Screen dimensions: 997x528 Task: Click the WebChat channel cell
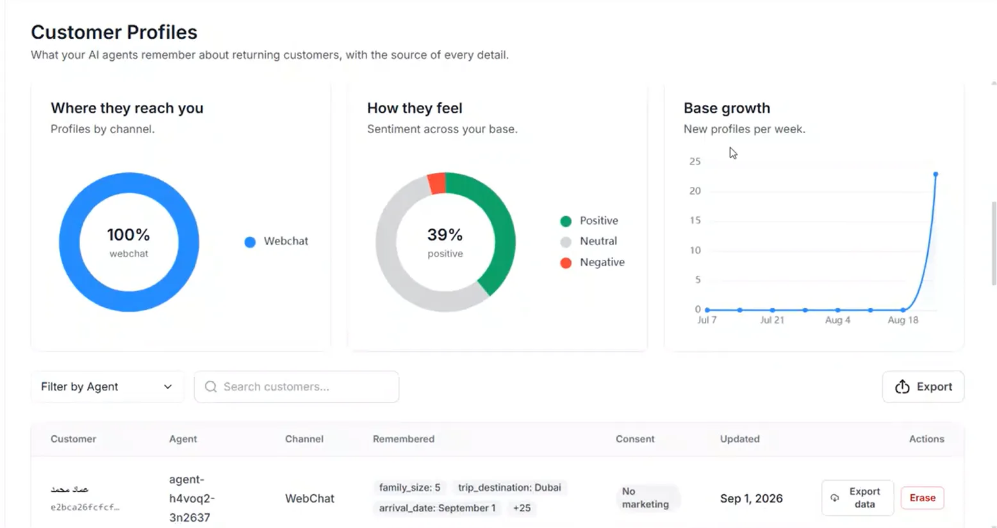pos(309,498)
